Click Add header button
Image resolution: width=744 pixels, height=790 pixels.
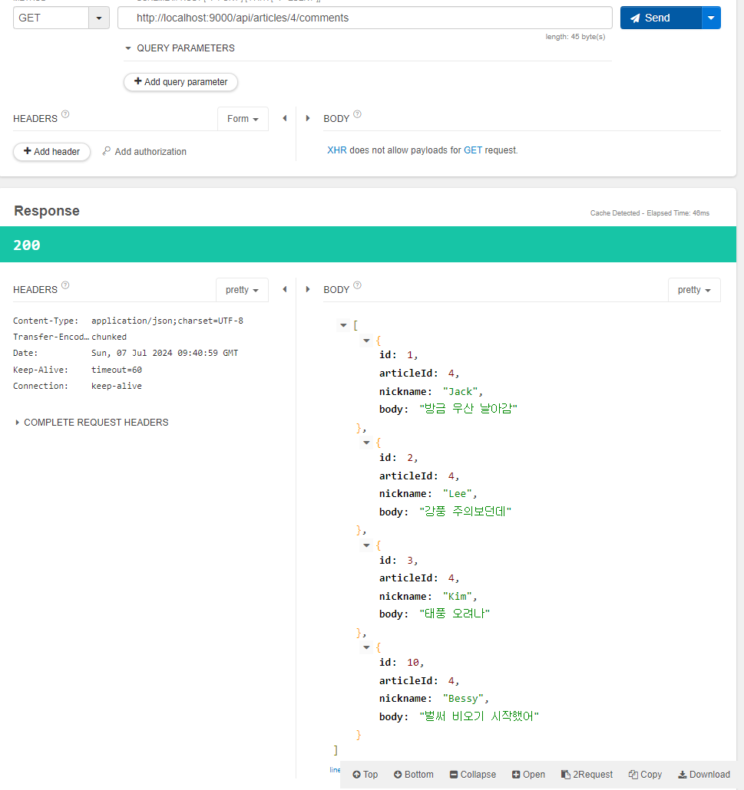52,152
